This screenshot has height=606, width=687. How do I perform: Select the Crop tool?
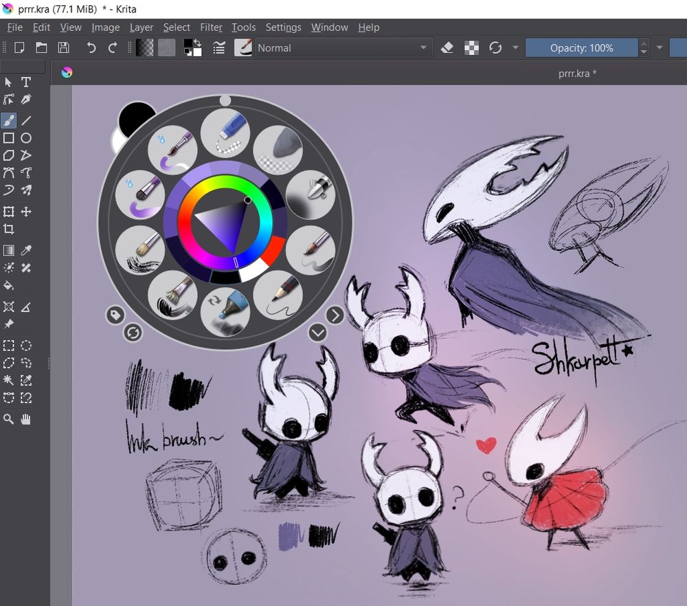8,229
